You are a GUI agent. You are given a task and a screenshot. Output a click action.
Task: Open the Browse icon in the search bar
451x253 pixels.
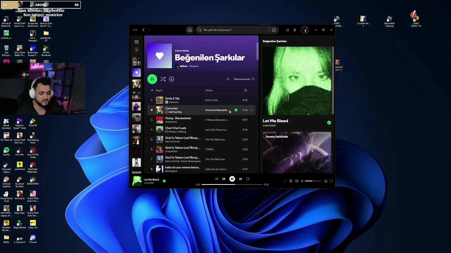(274, 30)
